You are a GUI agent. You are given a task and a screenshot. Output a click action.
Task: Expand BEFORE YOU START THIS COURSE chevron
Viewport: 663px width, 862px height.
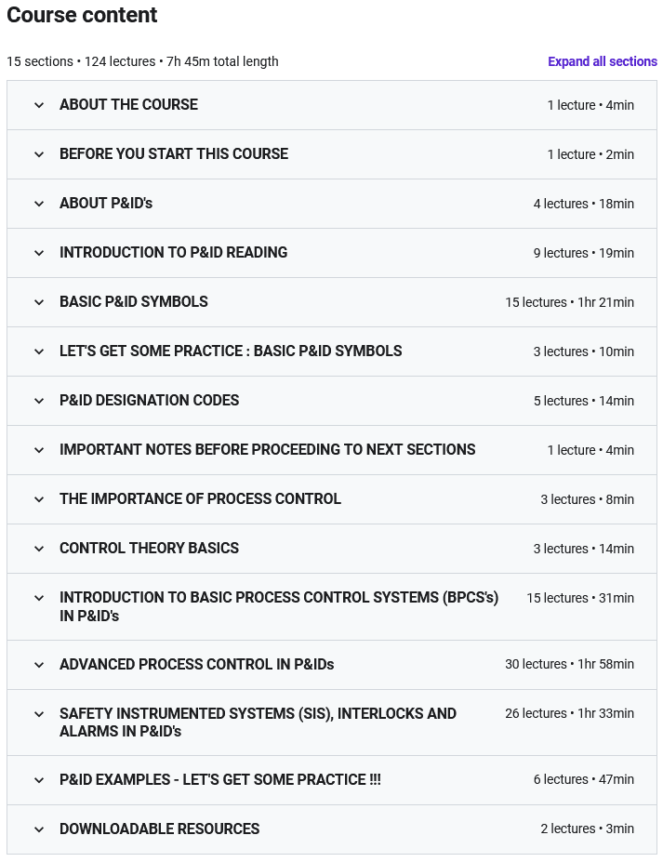[39, 154]
